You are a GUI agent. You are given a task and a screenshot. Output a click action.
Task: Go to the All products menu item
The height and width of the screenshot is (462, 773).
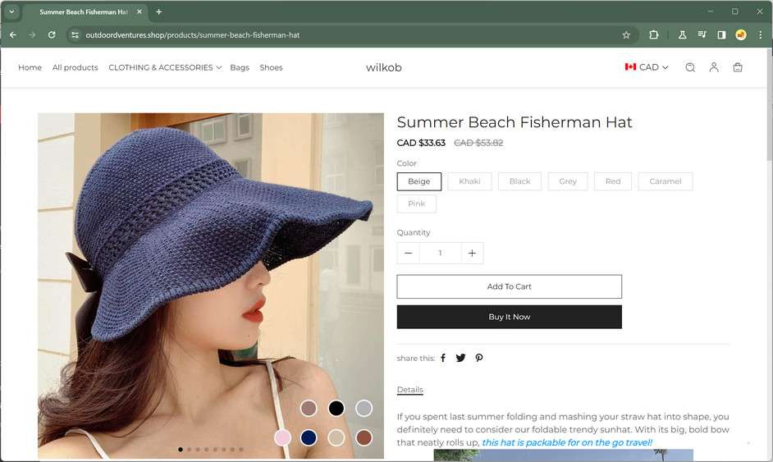(75, 67)
